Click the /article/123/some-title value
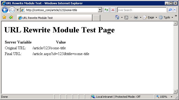The image size is (179, 100). [49, 48]
